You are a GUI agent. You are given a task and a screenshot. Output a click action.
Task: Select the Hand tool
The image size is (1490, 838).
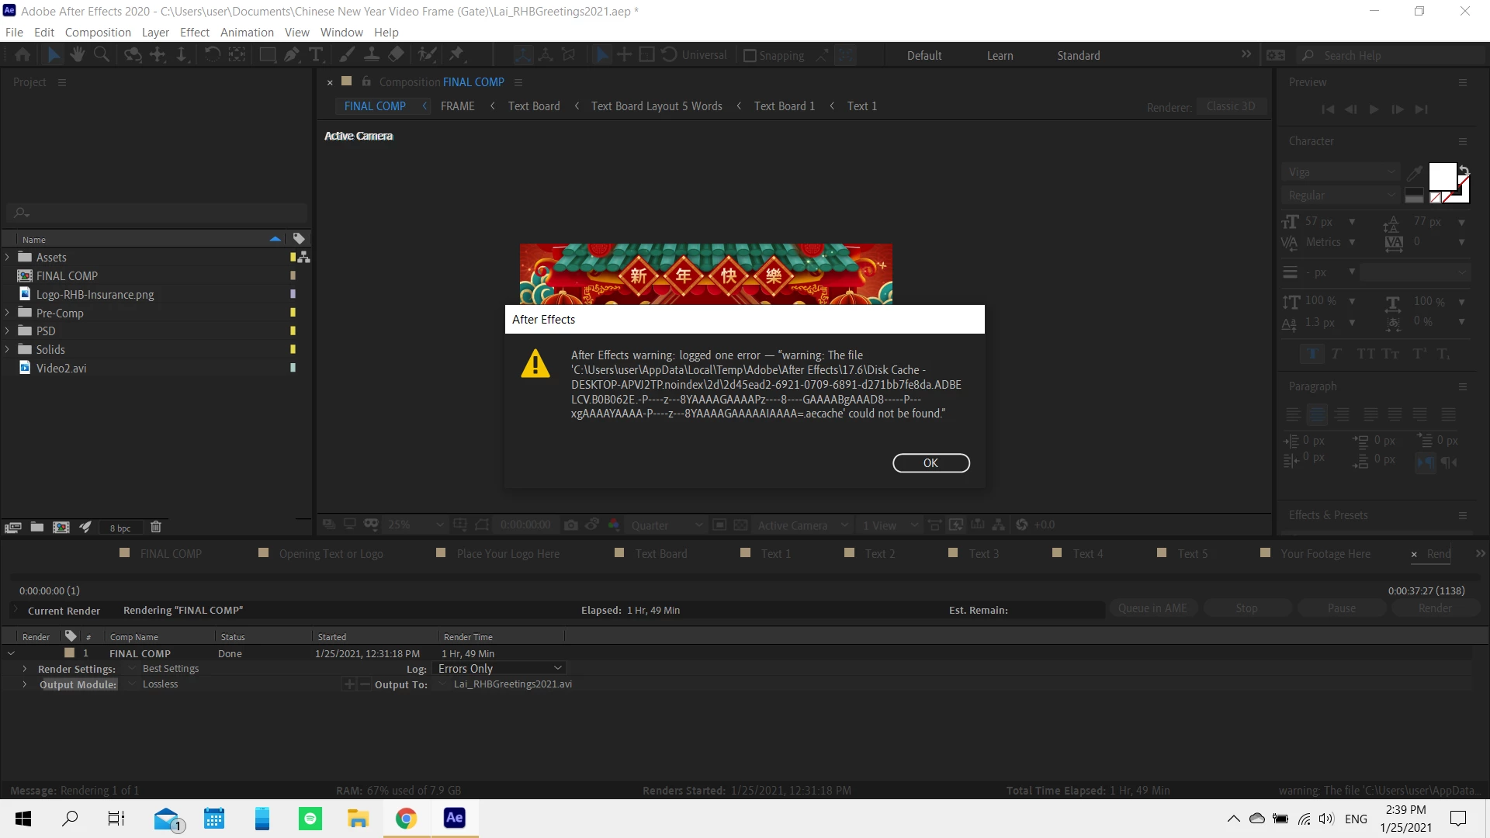pyautogui.click(x=77, y=54)
